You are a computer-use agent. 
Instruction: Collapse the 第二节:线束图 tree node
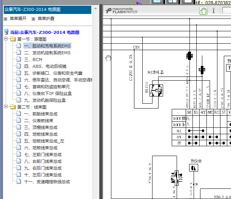pyautogui.click(x=6, y=107)
